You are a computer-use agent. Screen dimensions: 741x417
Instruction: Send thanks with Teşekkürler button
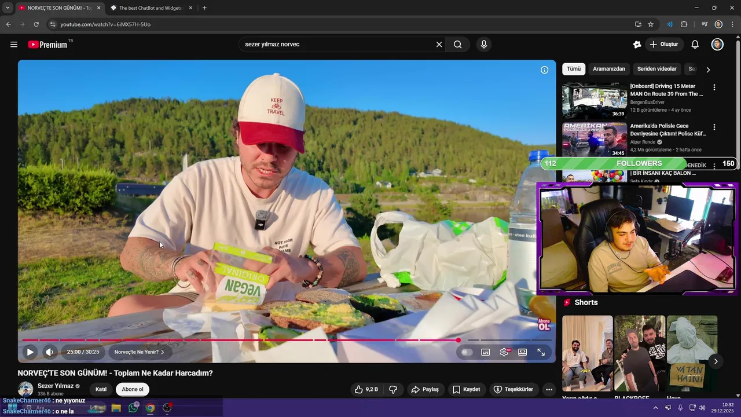pyautogui.click(x=513, y=389)
